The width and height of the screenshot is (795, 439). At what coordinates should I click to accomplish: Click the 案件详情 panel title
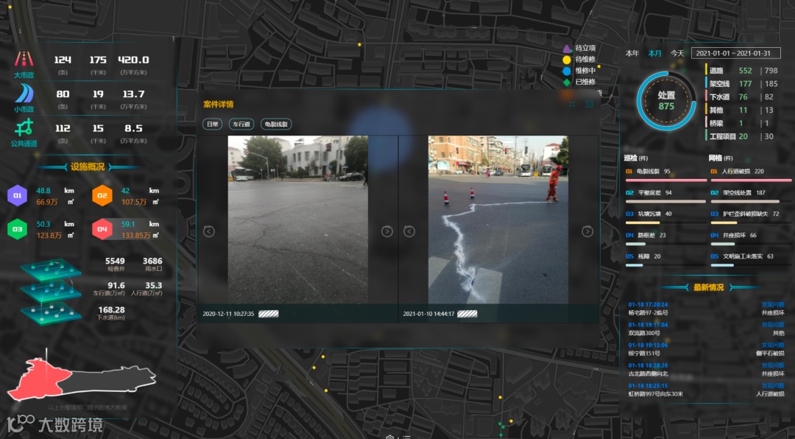[218, 105]
